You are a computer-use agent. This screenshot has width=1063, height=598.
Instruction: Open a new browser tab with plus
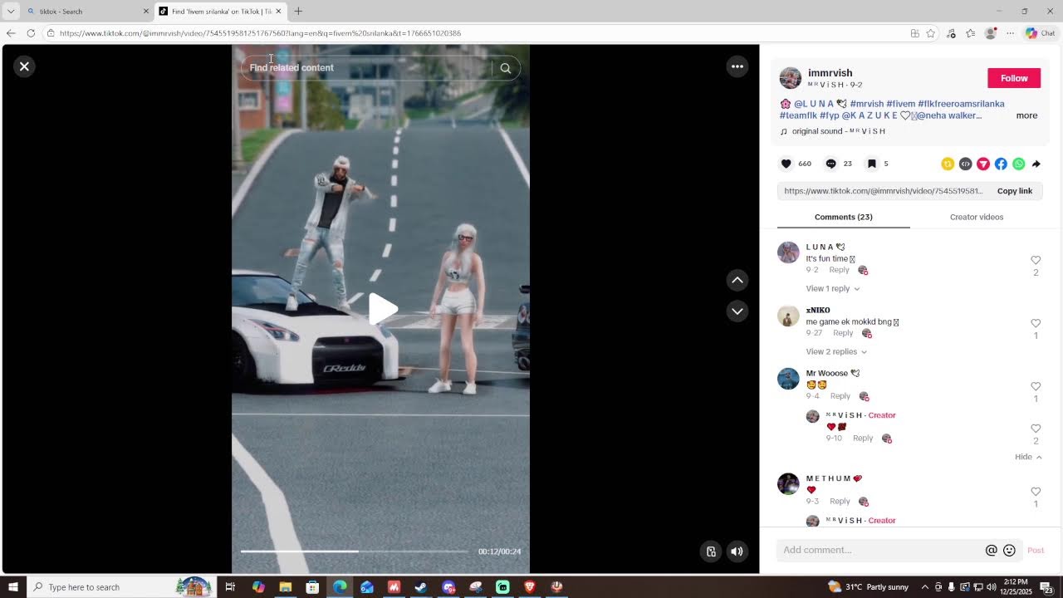point(298,11)
